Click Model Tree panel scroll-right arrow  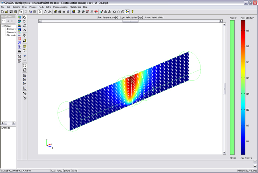pyautogui.click(x=14, y=123)
